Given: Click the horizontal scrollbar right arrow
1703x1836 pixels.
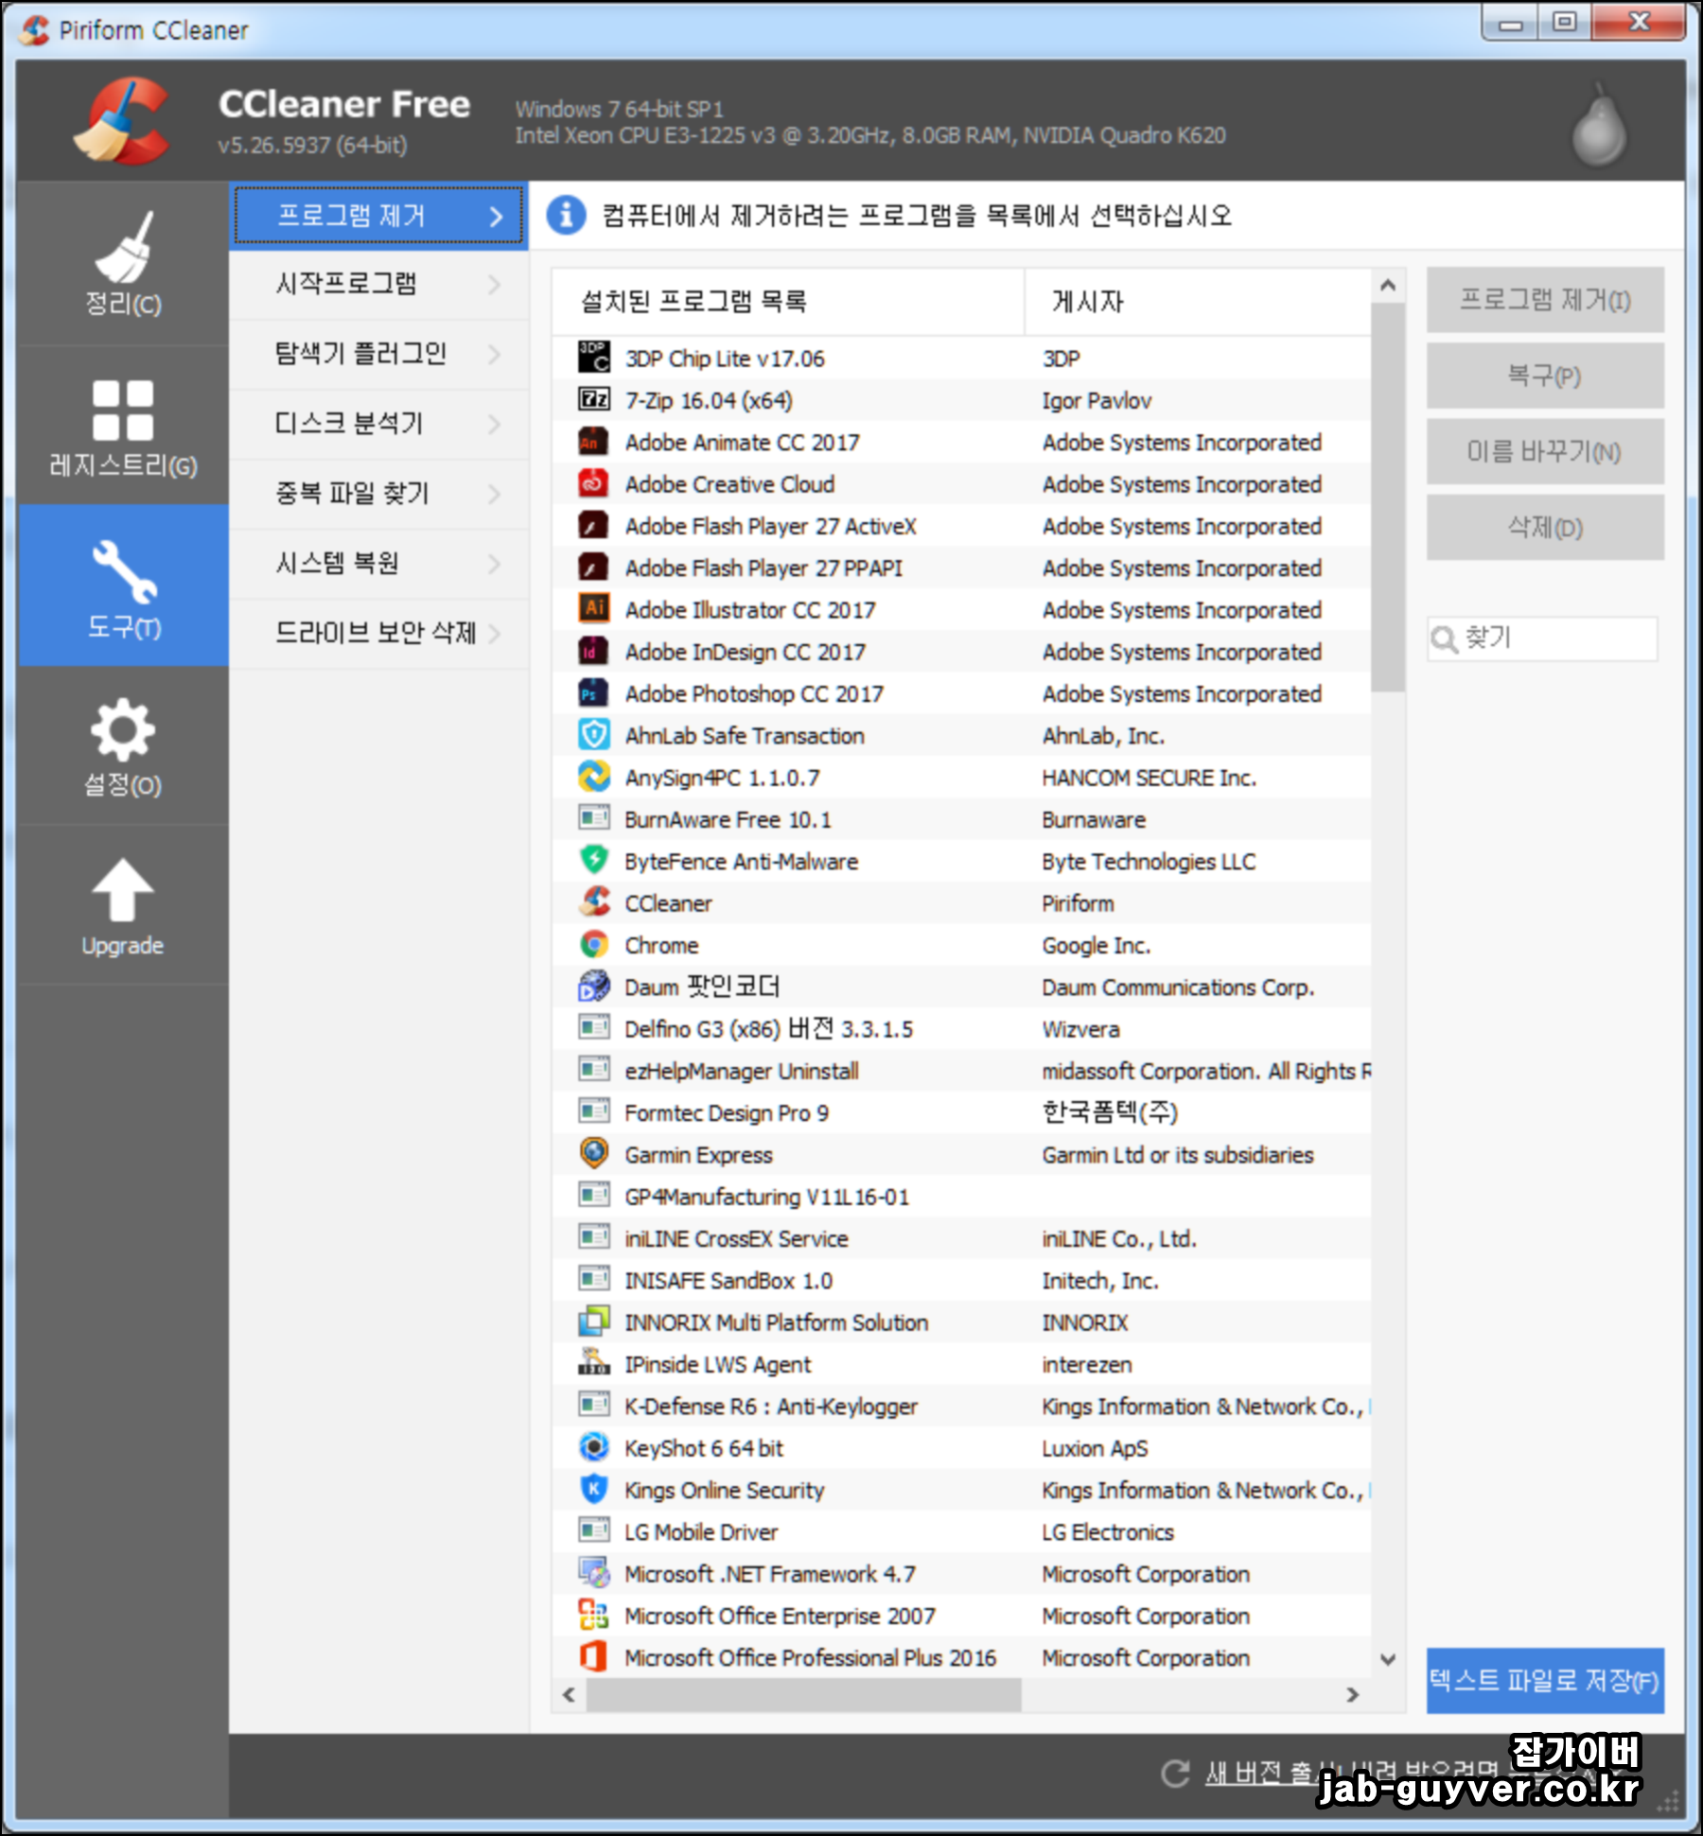Looking at the screenshot, I should click(x=1353, y=1695).
